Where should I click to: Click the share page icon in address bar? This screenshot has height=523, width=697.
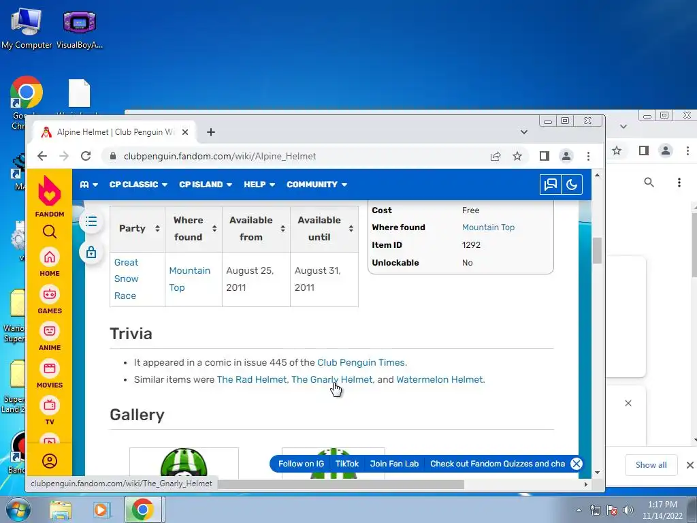pos(496,156)
